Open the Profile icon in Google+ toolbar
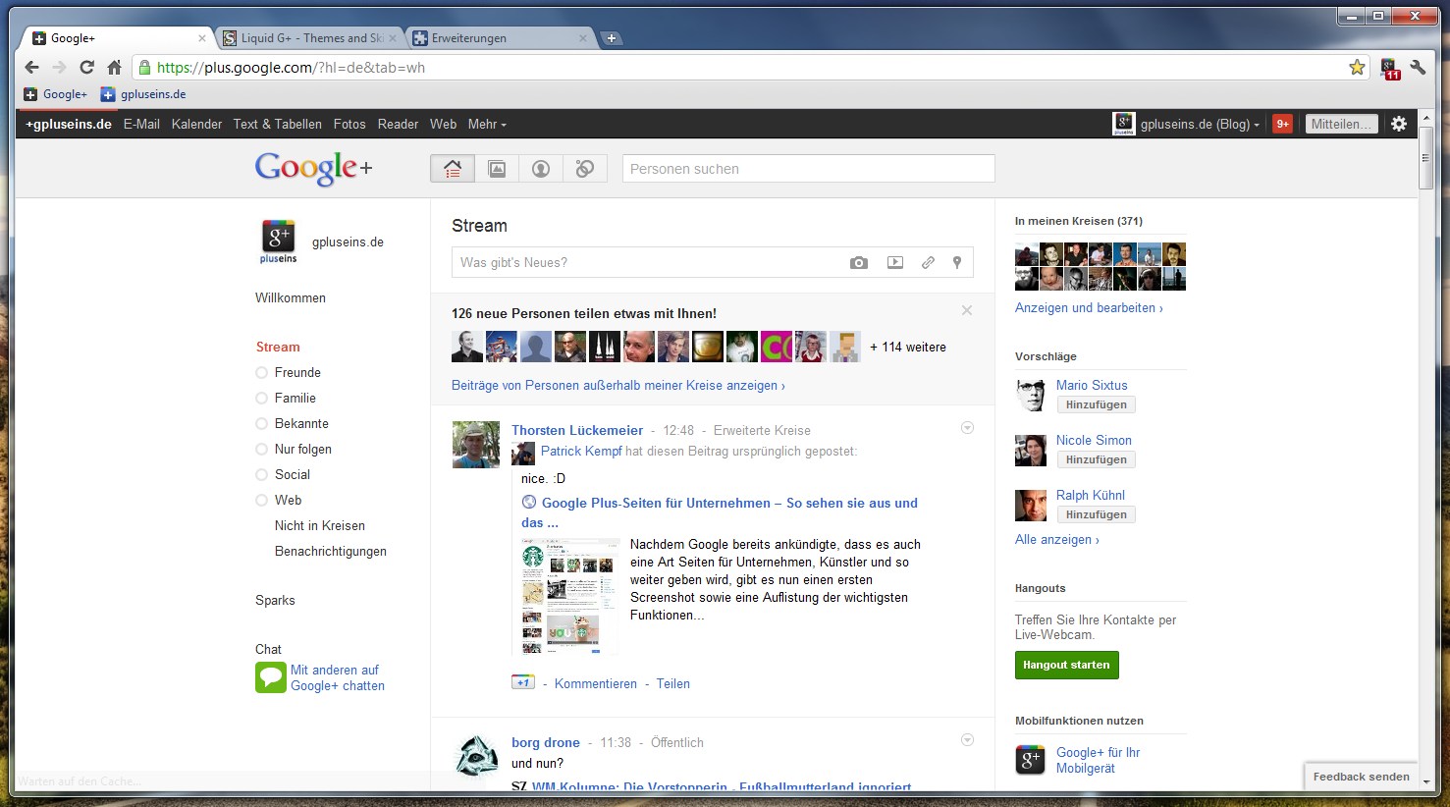 [x=541, y=169]
